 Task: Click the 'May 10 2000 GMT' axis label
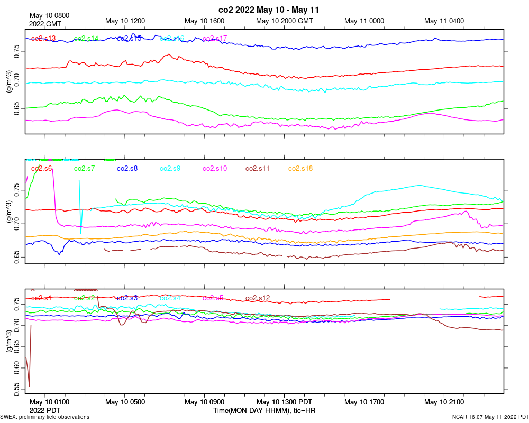(284, 21)
